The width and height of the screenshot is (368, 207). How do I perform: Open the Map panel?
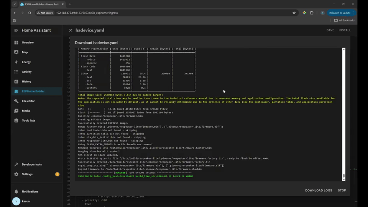click(x=25, y=52)
